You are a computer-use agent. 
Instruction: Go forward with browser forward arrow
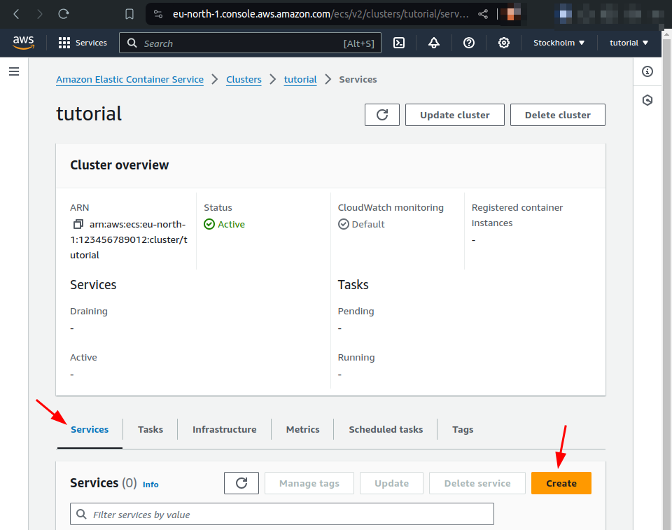(x=39, y=14)
